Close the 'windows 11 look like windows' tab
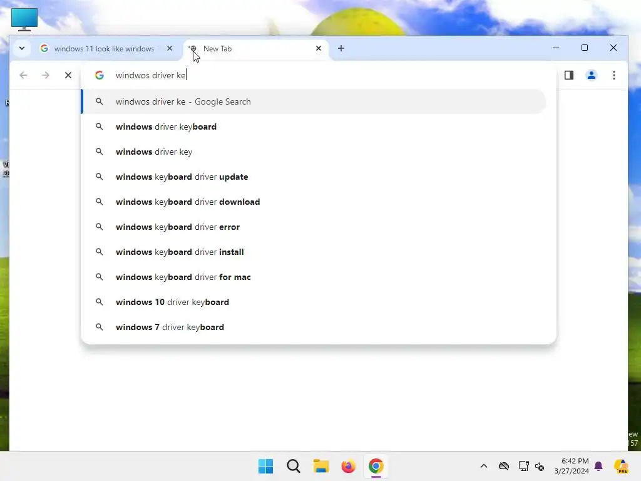The width and height of the screenshot is (641, 481). tap(170, 48)
